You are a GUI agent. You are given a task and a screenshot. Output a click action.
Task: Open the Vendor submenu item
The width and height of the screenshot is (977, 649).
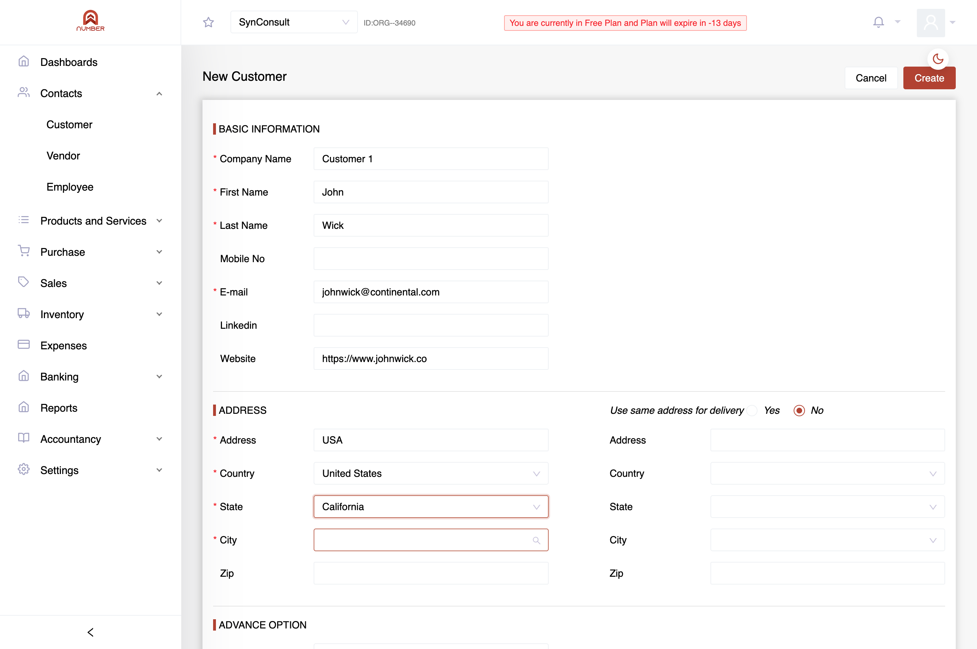click(63, 156)
